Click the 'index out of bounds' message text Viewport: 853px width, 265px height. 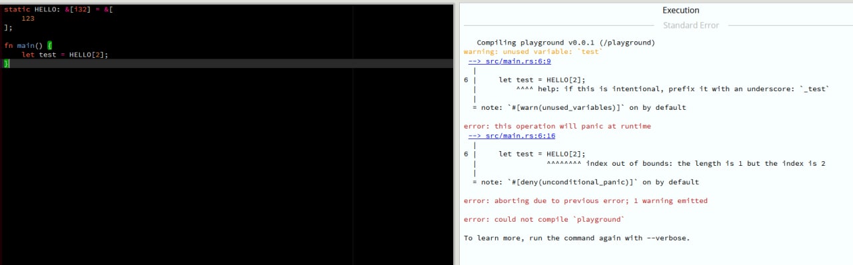706,163
